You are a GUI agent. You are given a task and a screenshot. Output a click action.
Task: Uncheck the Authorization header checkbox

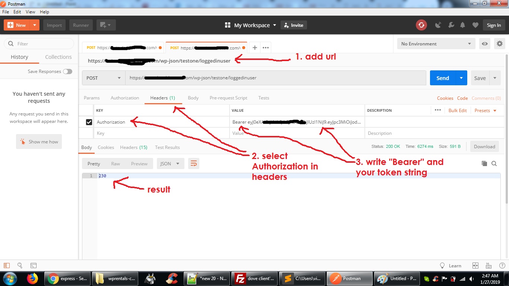tap(89, 122)
